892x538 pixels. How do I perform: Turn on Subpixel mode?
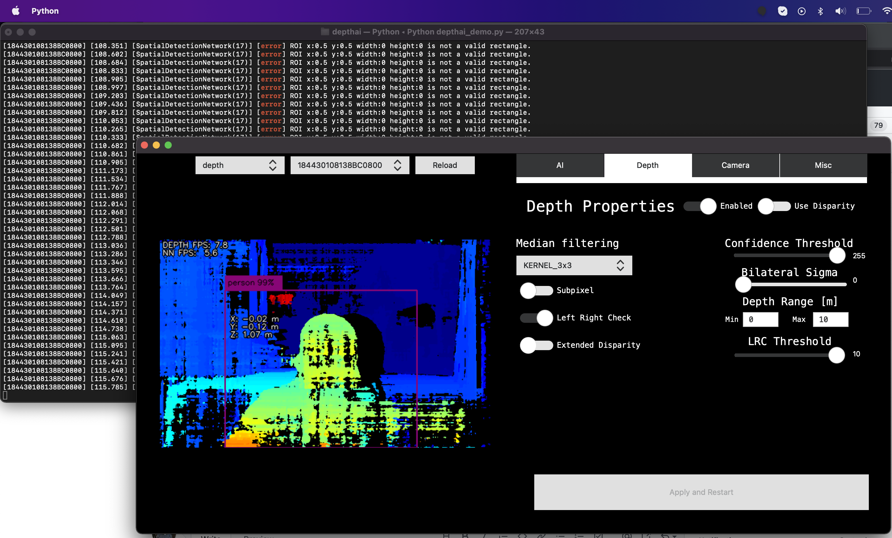(536, 290)
